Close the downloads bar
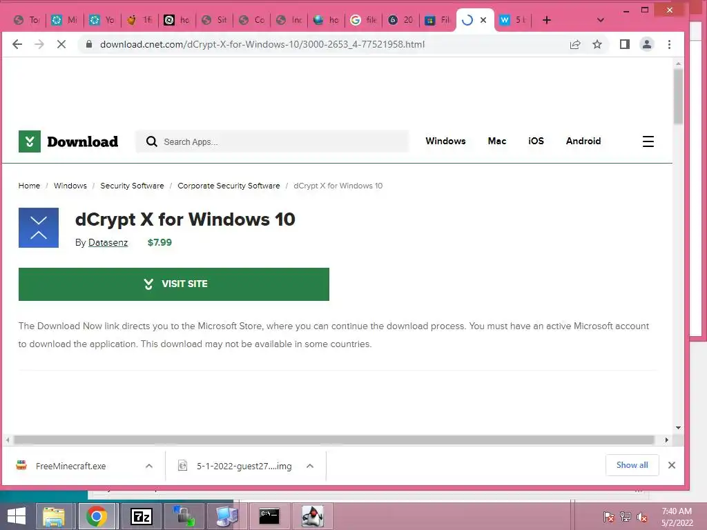707x530 pixels. coord(671,465)
